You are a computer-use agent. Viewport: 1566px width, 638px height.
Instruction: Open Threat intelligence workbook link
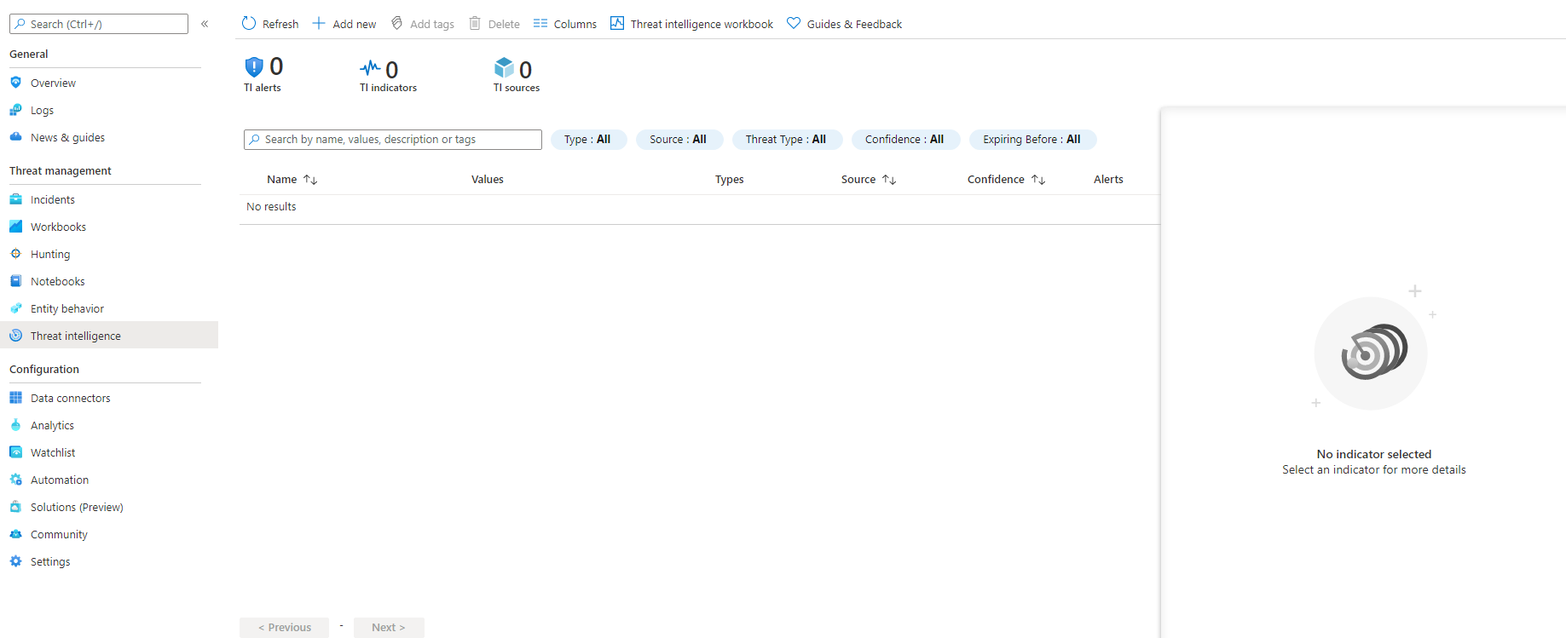(702, 24)
